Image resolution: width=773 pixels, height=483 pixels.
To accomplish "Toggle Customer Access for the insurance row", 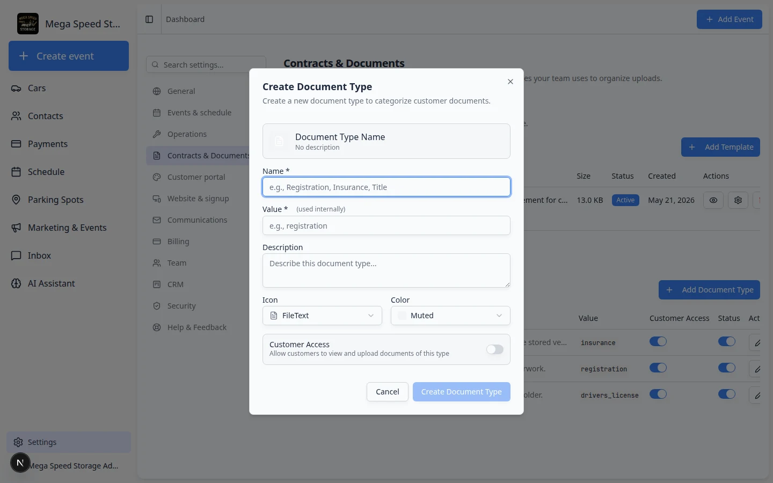I will pyautogui.click(x=658, y=341).
